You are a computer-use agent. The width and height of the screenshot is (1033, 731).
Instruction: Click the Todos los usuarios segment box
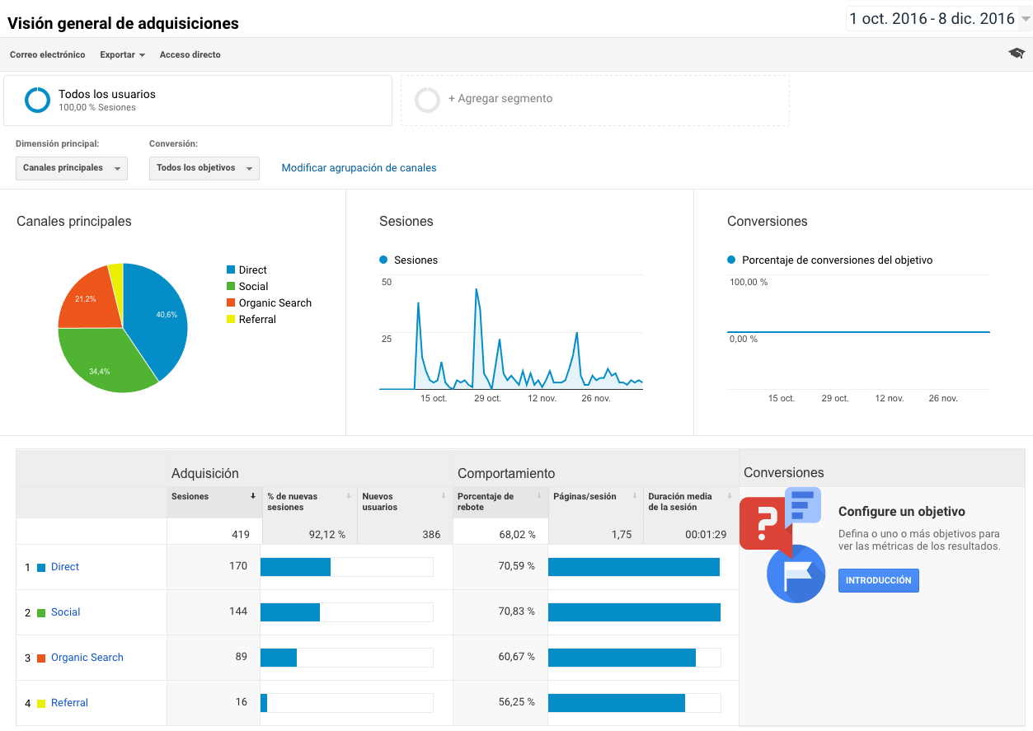198,101
